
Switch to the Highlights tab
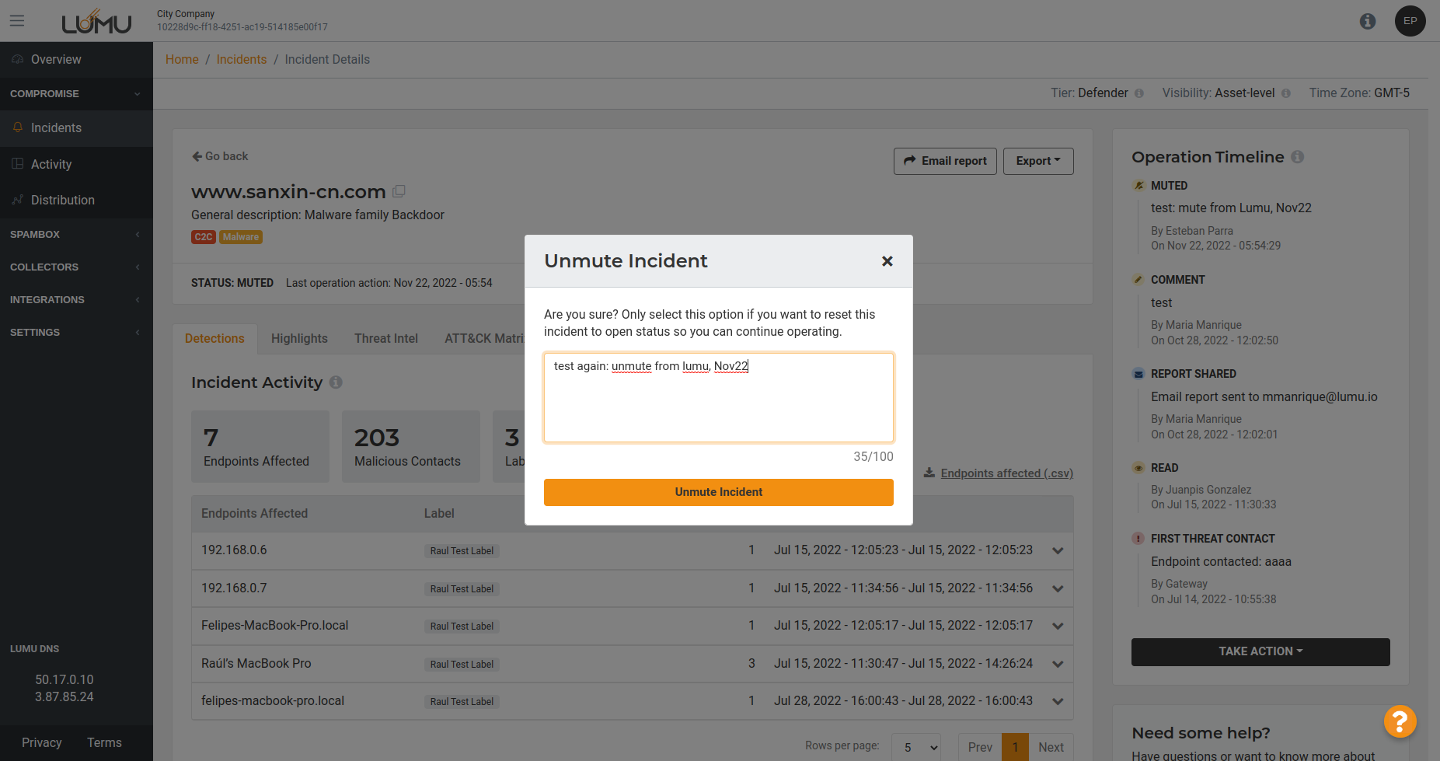(299, 338)
